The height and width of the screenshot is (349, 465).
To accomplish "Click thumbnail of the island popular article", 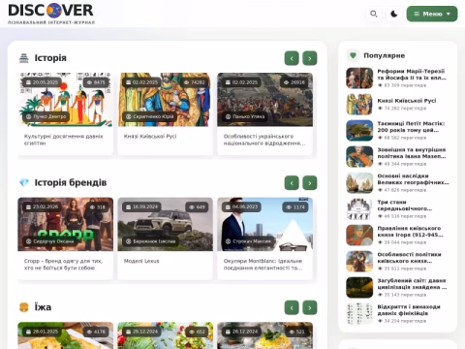I will [359, 130].
